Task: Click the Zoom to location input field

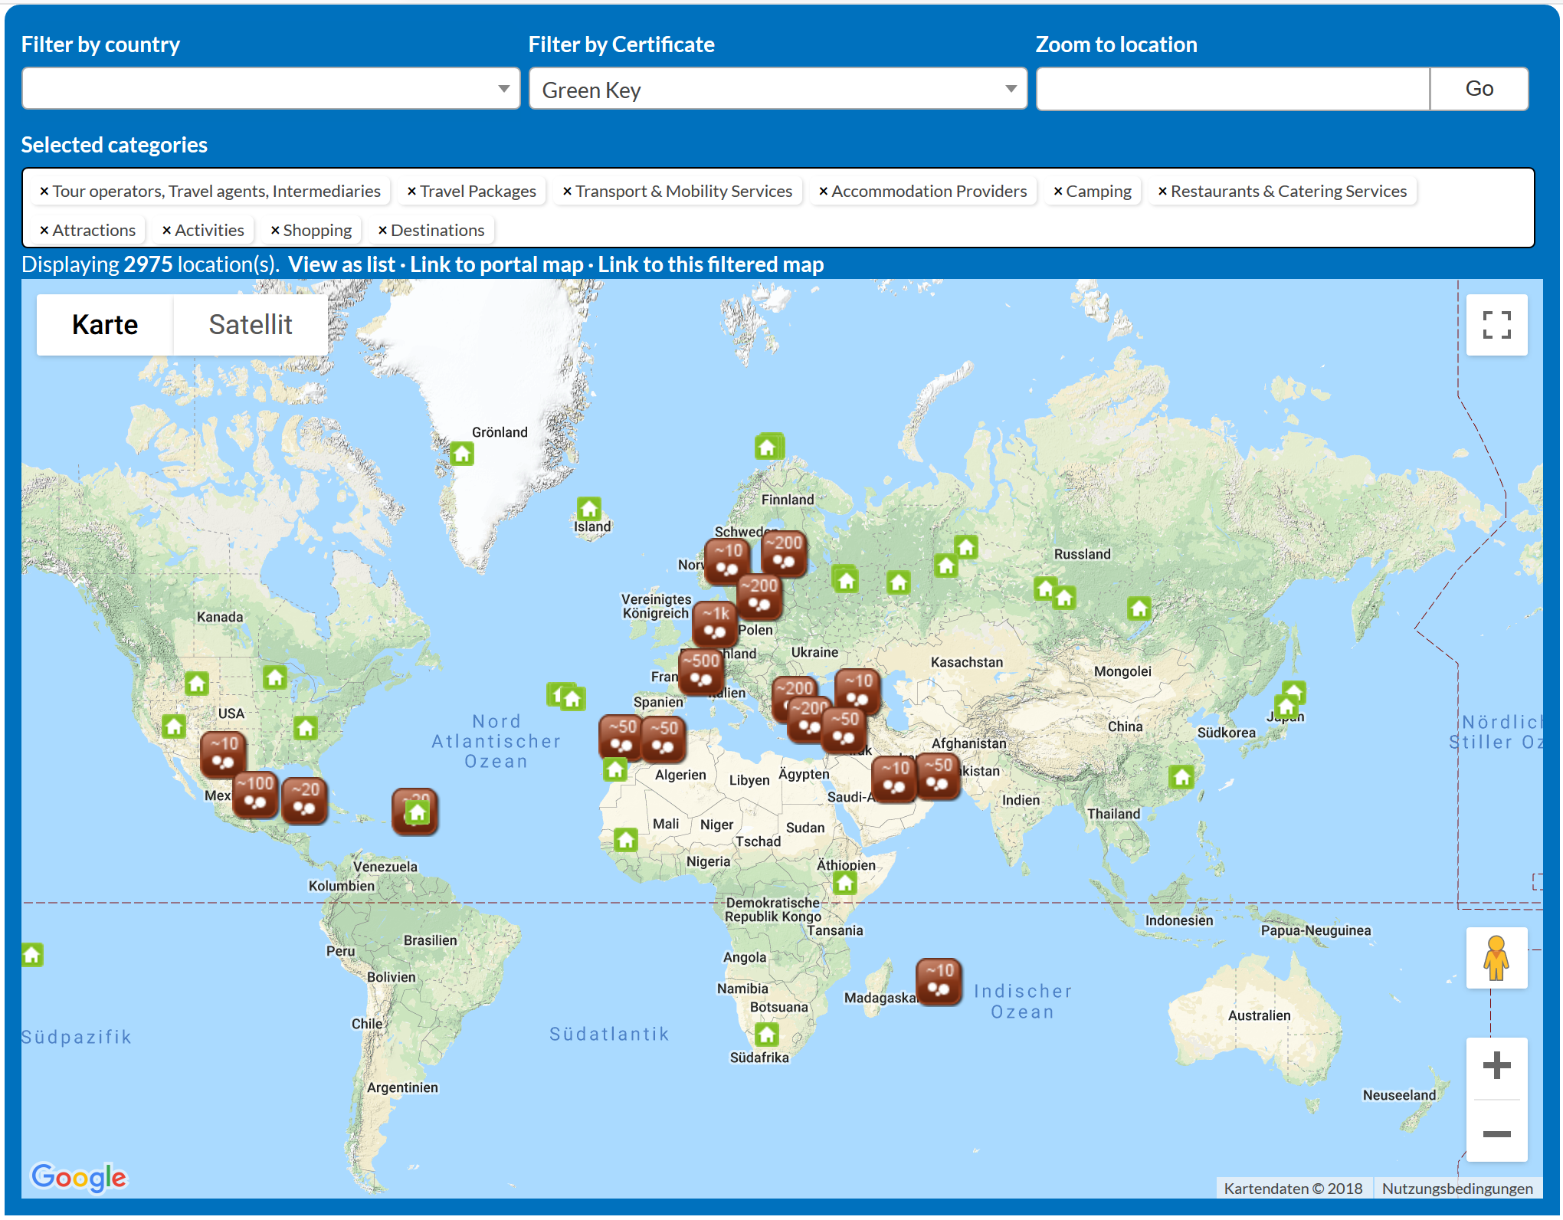Action: (1232, 89)
